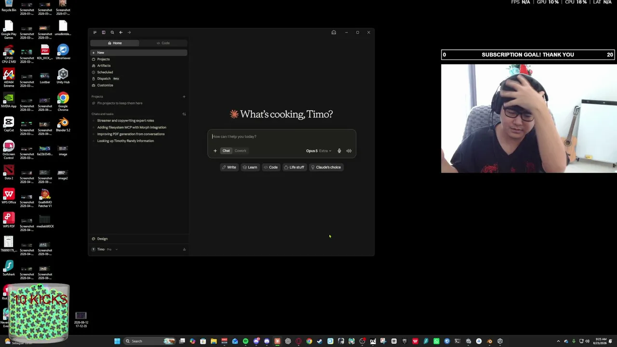Go back using the left arrow
This screenshot has width=617, height=347.
coord(121,32)
